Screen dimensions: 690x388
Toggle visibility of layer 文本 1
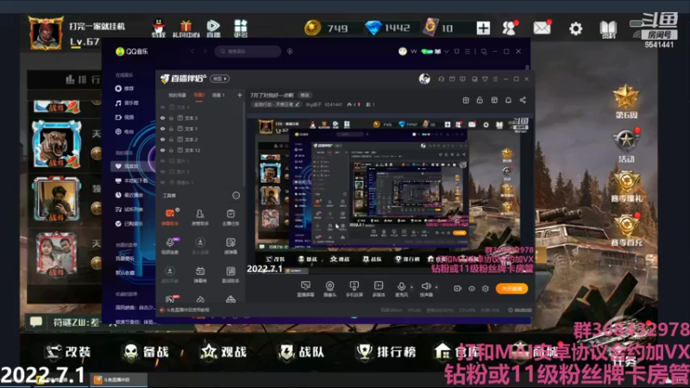tap(163, 128)
